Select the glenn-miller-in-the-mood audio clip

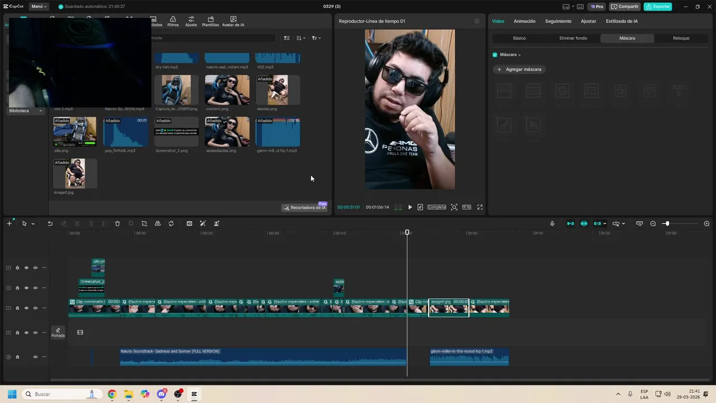[469, 357]
